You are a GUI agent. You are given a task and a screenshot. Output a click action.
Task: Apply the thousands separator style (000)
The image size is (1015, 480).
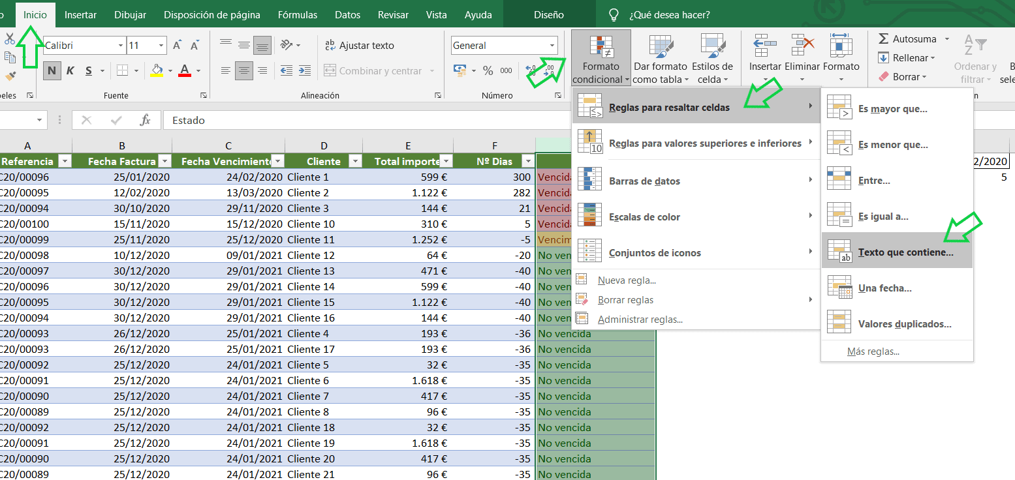(x=506, y=70)
